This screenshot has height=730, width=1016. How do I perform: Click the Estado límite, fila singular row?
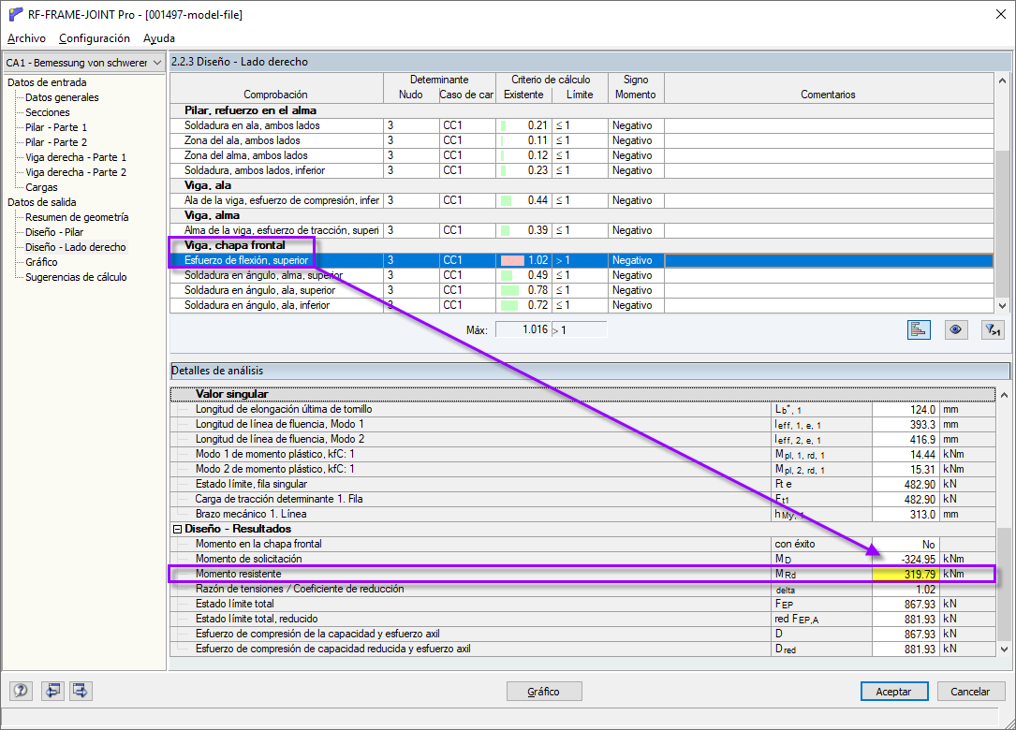(x=582, y=485)
